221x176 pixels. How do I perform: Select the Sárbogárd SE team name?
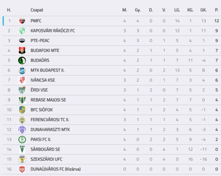click(x=45, y=149)
